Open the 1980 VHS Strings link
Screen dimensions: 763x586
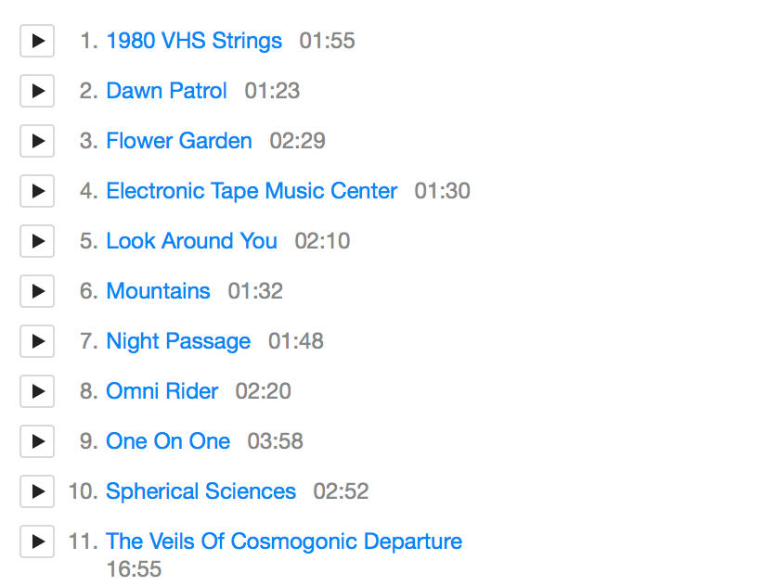click(x=194, y=41)
